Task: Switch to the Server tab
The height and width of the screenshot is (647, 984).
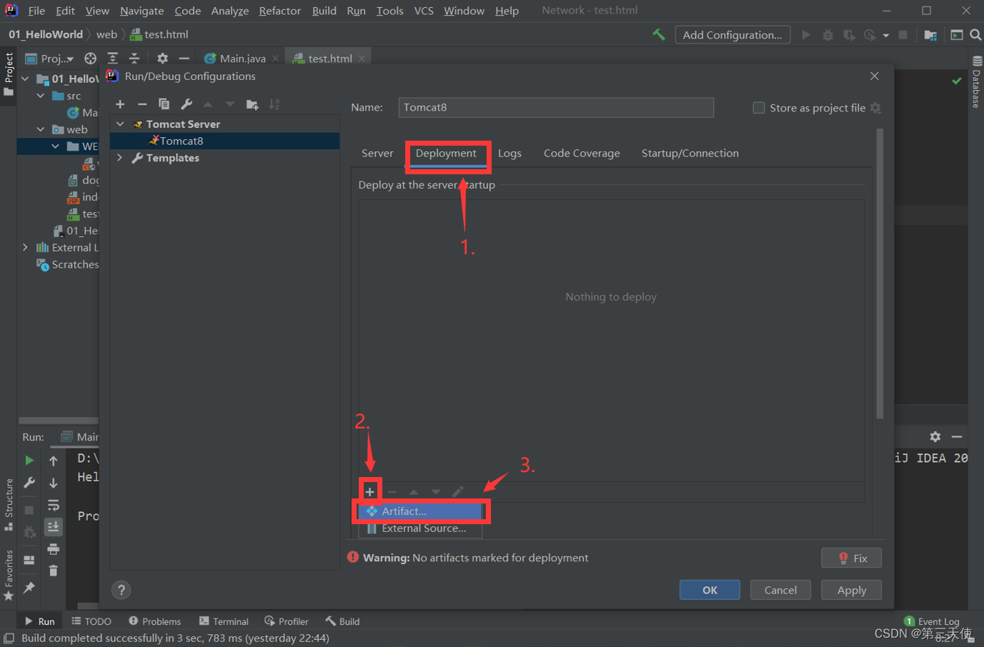Action: [377, 154]
